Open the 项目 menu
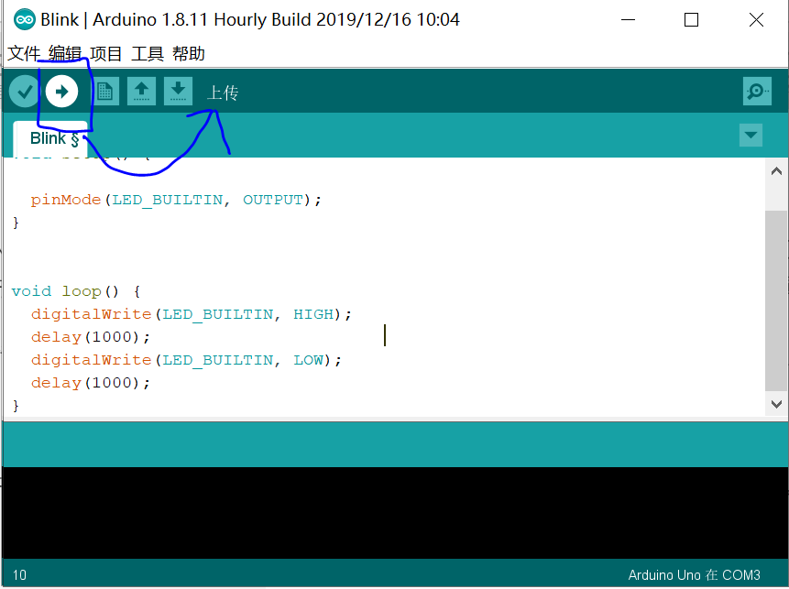This screenshot has height=589, width=789. pyautogui.click(x=106, y=53)
